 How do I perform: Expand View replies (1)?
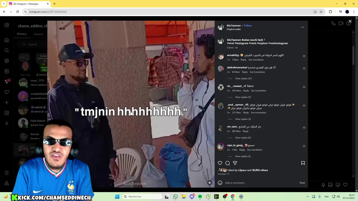(243, 156)
